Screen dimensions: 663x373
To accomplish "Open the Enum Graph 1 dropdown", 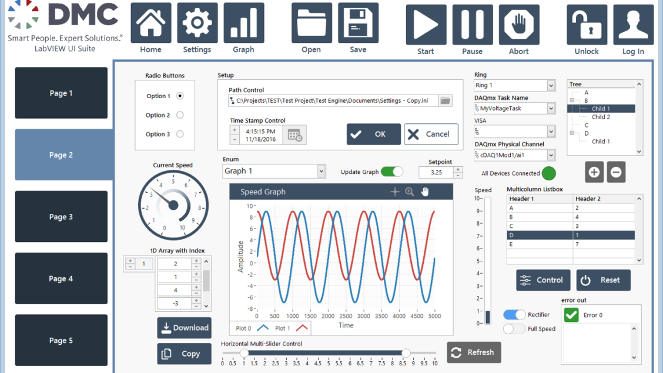I will point(322,172).
